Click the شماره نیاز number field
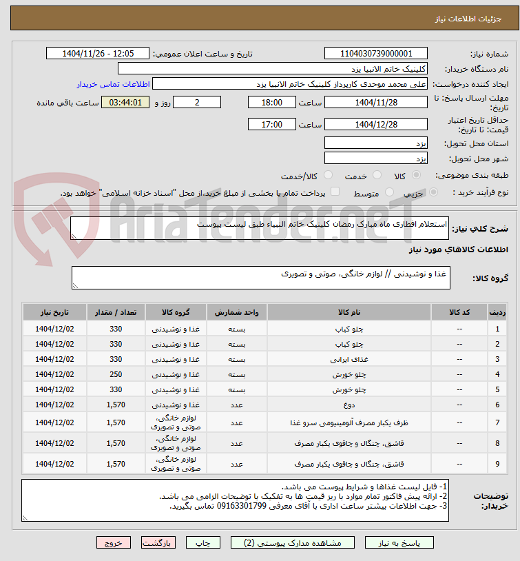This screenshot has width=520, height=561. tap(376, 53)
